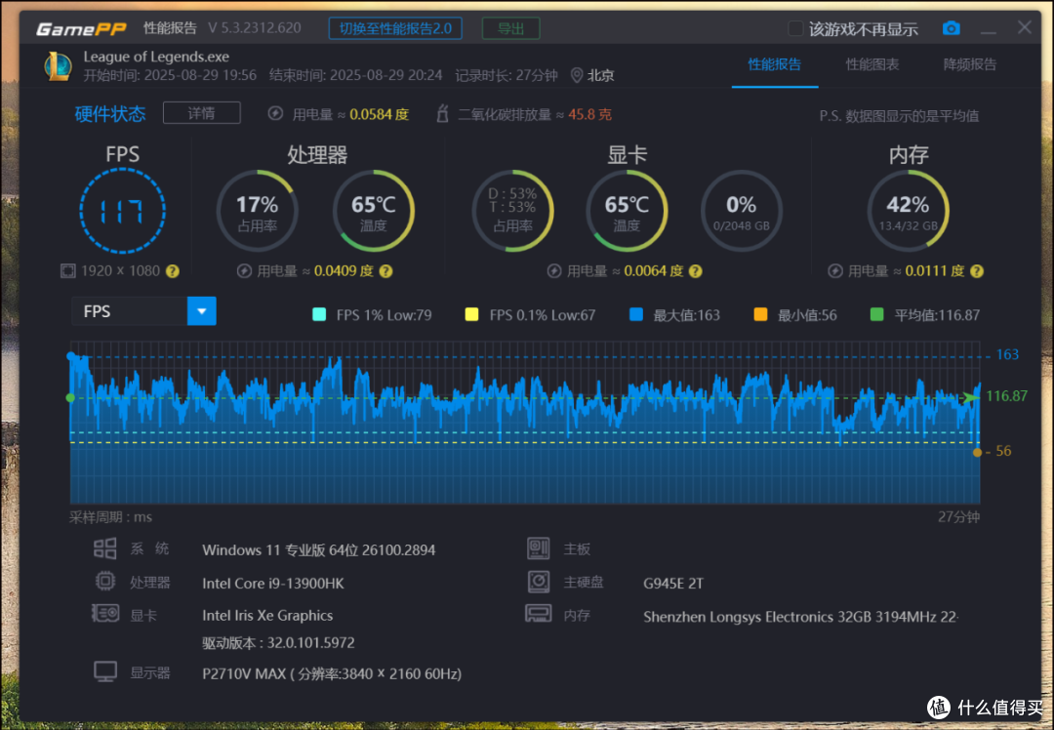Click 硬件状态 heading
This screenshot has width=1054, height=730.
110,113
